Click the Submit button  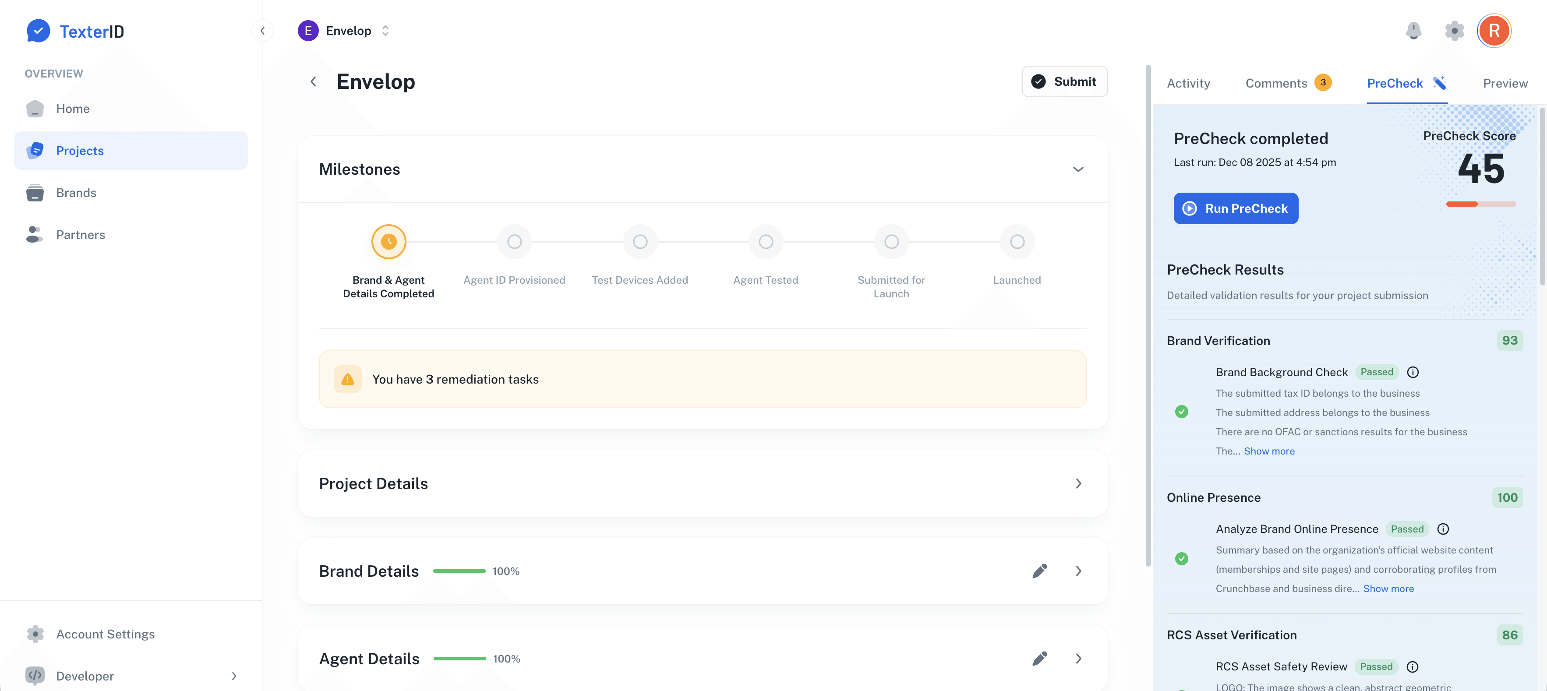tap(1064, 81)
